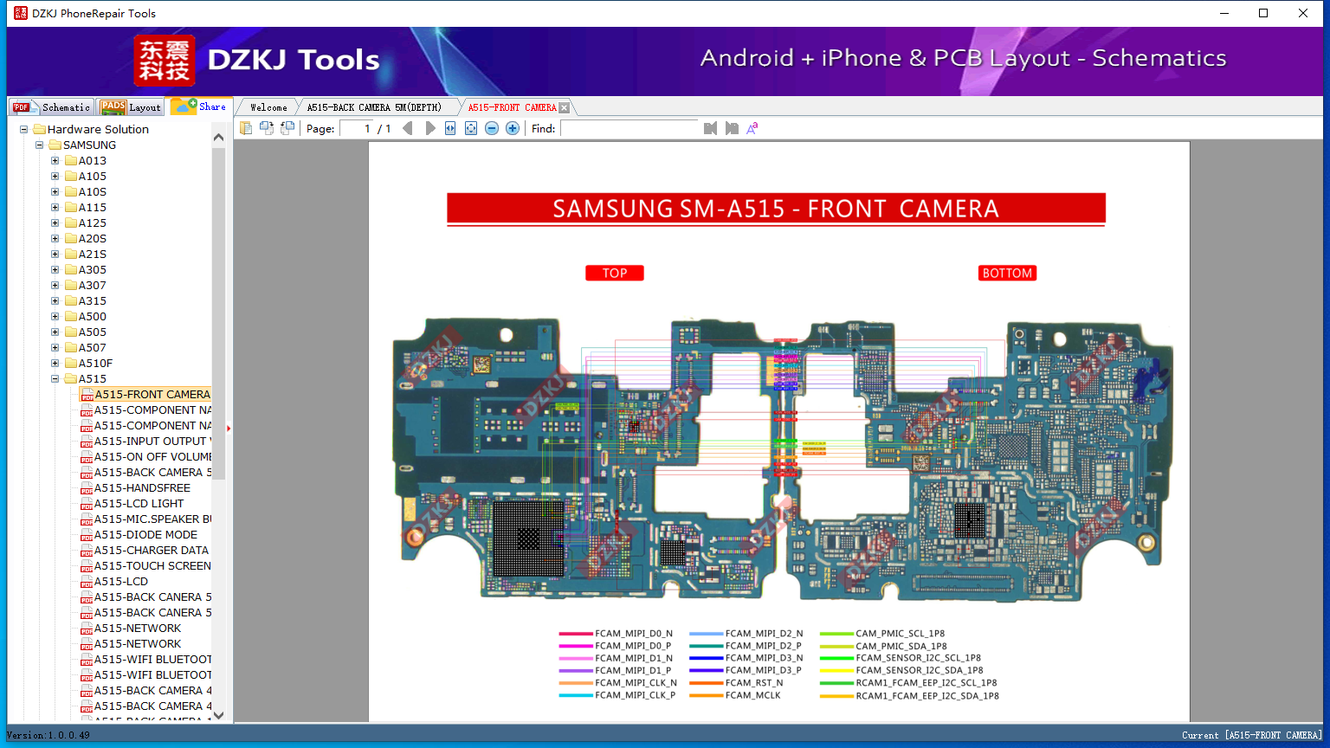Click the A307 folder icon

71,285
